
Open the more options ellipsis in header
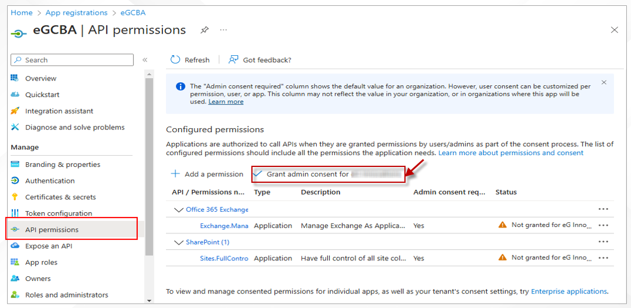click(x=224, y=30)
